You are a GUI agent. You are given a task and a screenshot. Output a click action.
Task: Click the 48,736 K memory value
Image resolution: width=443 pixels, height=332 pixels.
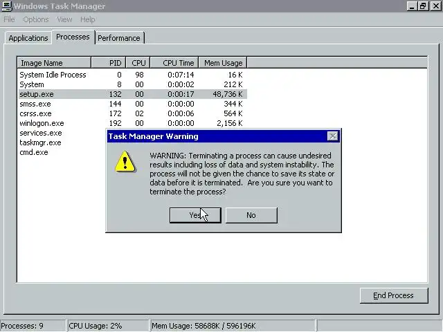228,94
